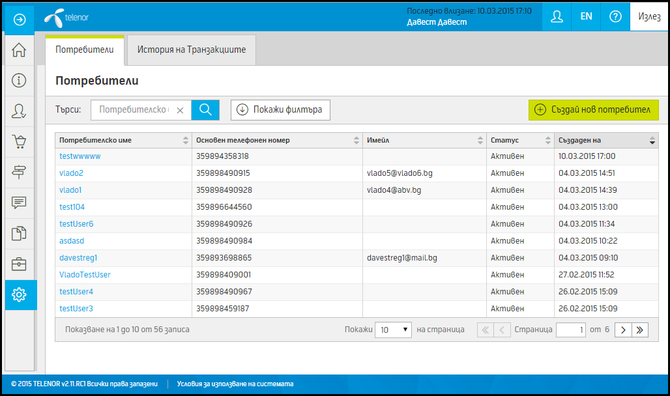670x396 pixels.
Task: Click the Изход logout button
Action: [649, 17]
